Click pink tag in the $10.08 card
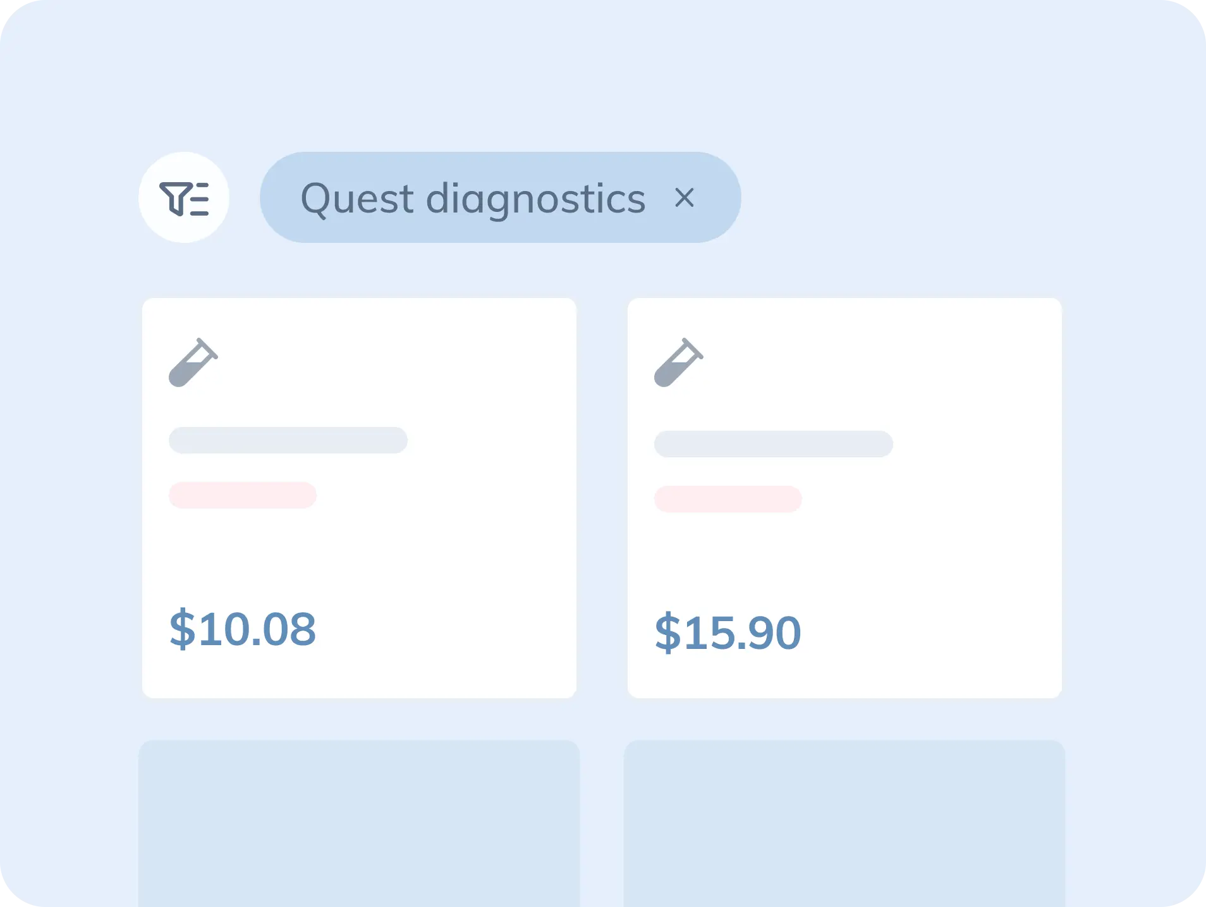Screen dimensions: 1206x907 [x=243, y=495]
